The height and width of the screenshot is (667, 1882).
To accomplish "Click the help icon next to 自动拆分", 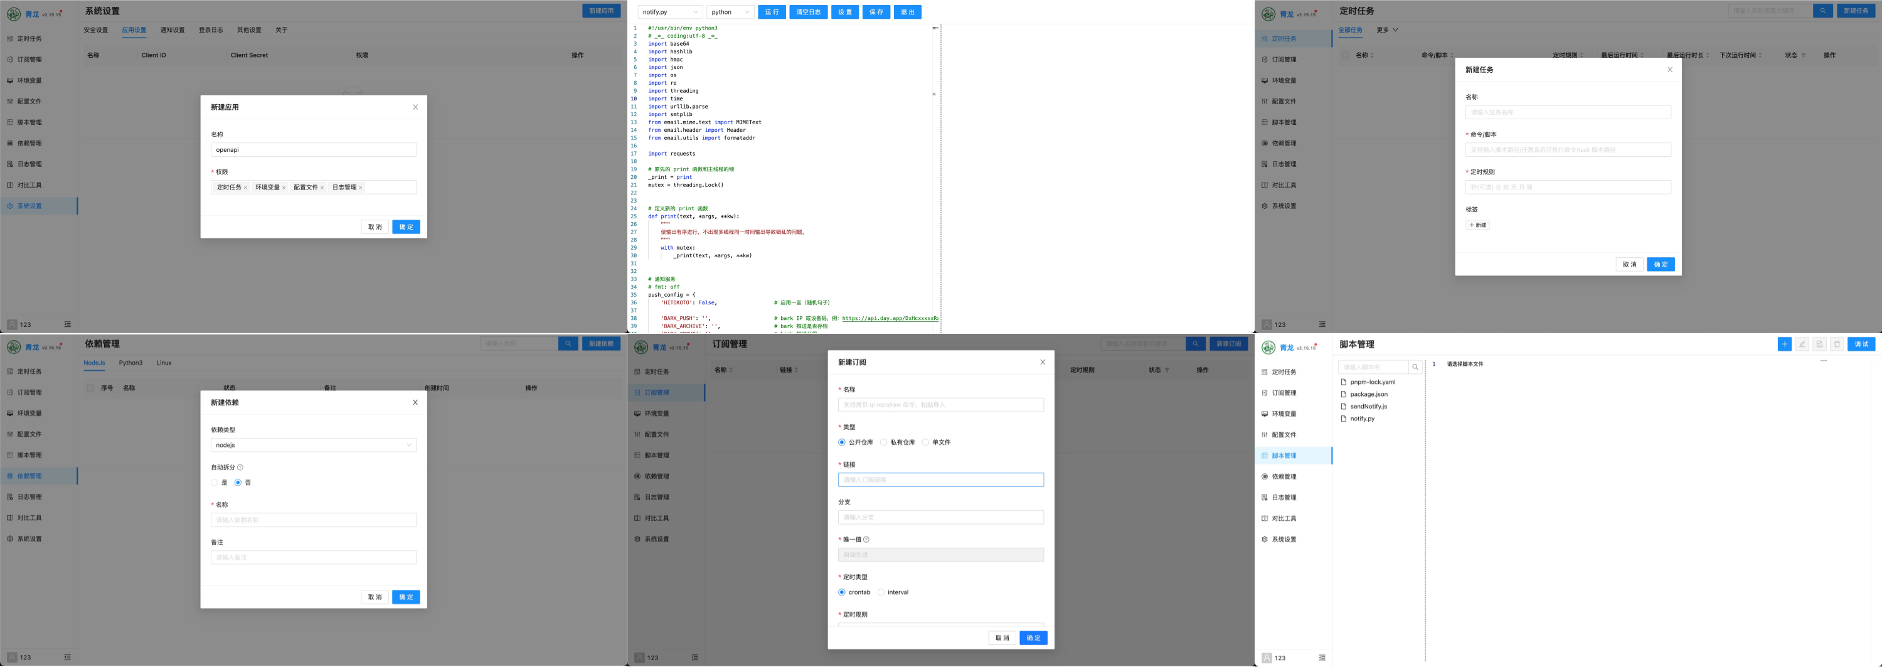I will (x=240, y=467).
